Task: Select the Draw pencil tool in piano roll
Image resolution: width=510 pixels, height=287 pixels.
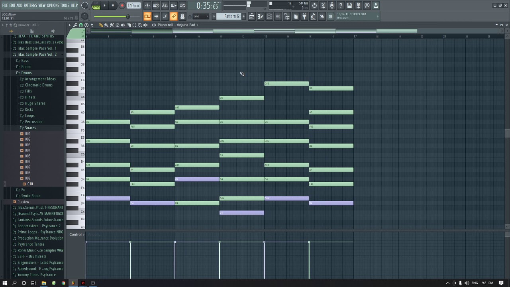Action: (101, 25)
